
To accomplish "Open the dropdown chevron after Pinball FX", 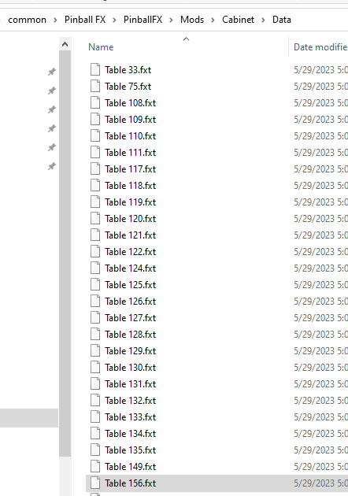I will pyautogui.click(x=114, y=20).
